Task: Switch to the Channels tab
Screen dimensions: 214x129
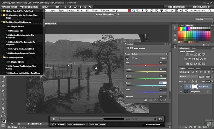Action: tap(190, 68)
